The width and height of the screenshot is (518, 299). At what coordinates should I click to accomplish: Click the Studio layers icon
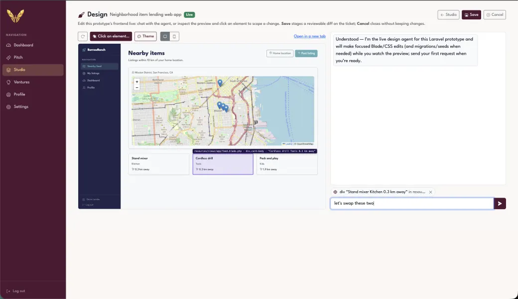8,70
